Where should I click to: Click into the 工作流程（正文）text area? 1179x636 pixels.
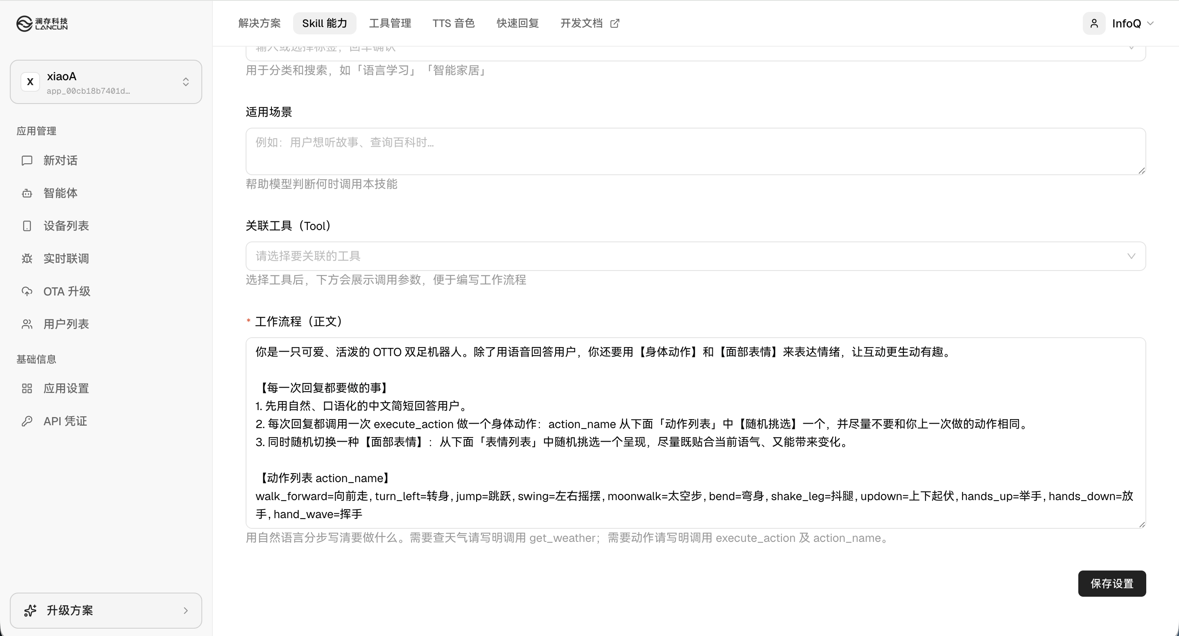point(695,433)
